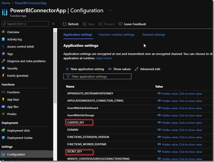The width and height of the screenshot is (214, 162).
Task: Go to Home breadcrumb link
Action: point(6,3)
